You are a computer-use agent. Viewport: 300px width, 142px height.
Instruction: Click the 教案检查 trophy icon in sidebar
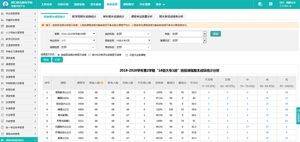[3, 89]
